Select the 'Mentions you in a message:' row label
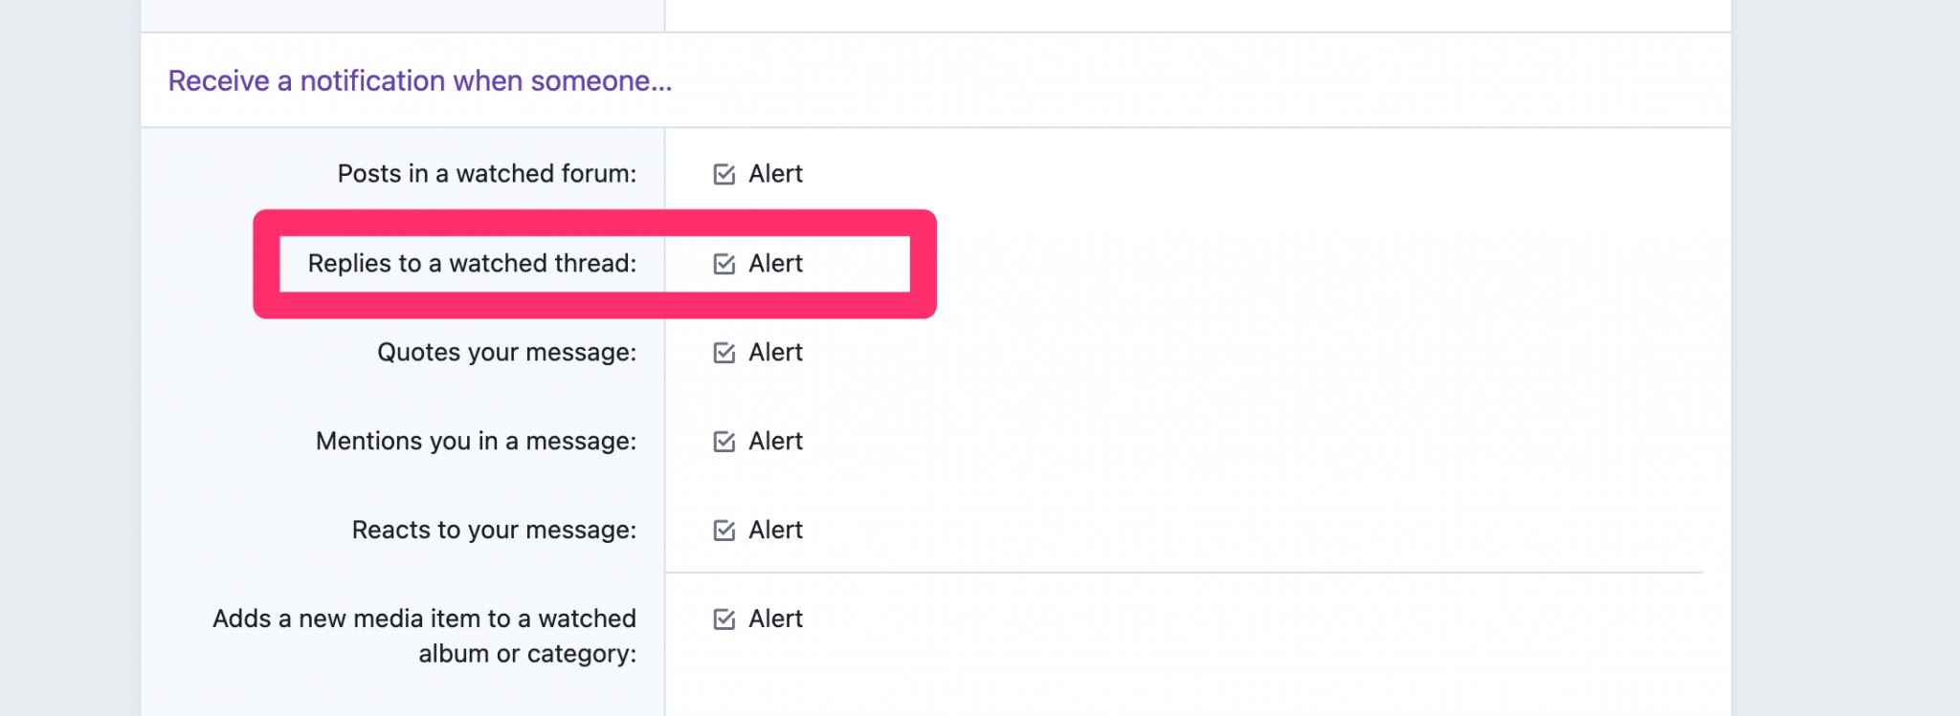The width and height of the screenshot is (1960, 716). [477, 442]
